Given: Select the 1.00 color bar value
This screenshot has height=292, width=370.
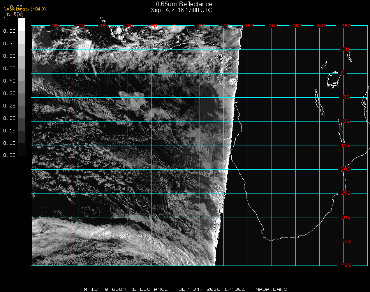Looking at the screenshot, I should pyautogui.click(x=9, y=19).
